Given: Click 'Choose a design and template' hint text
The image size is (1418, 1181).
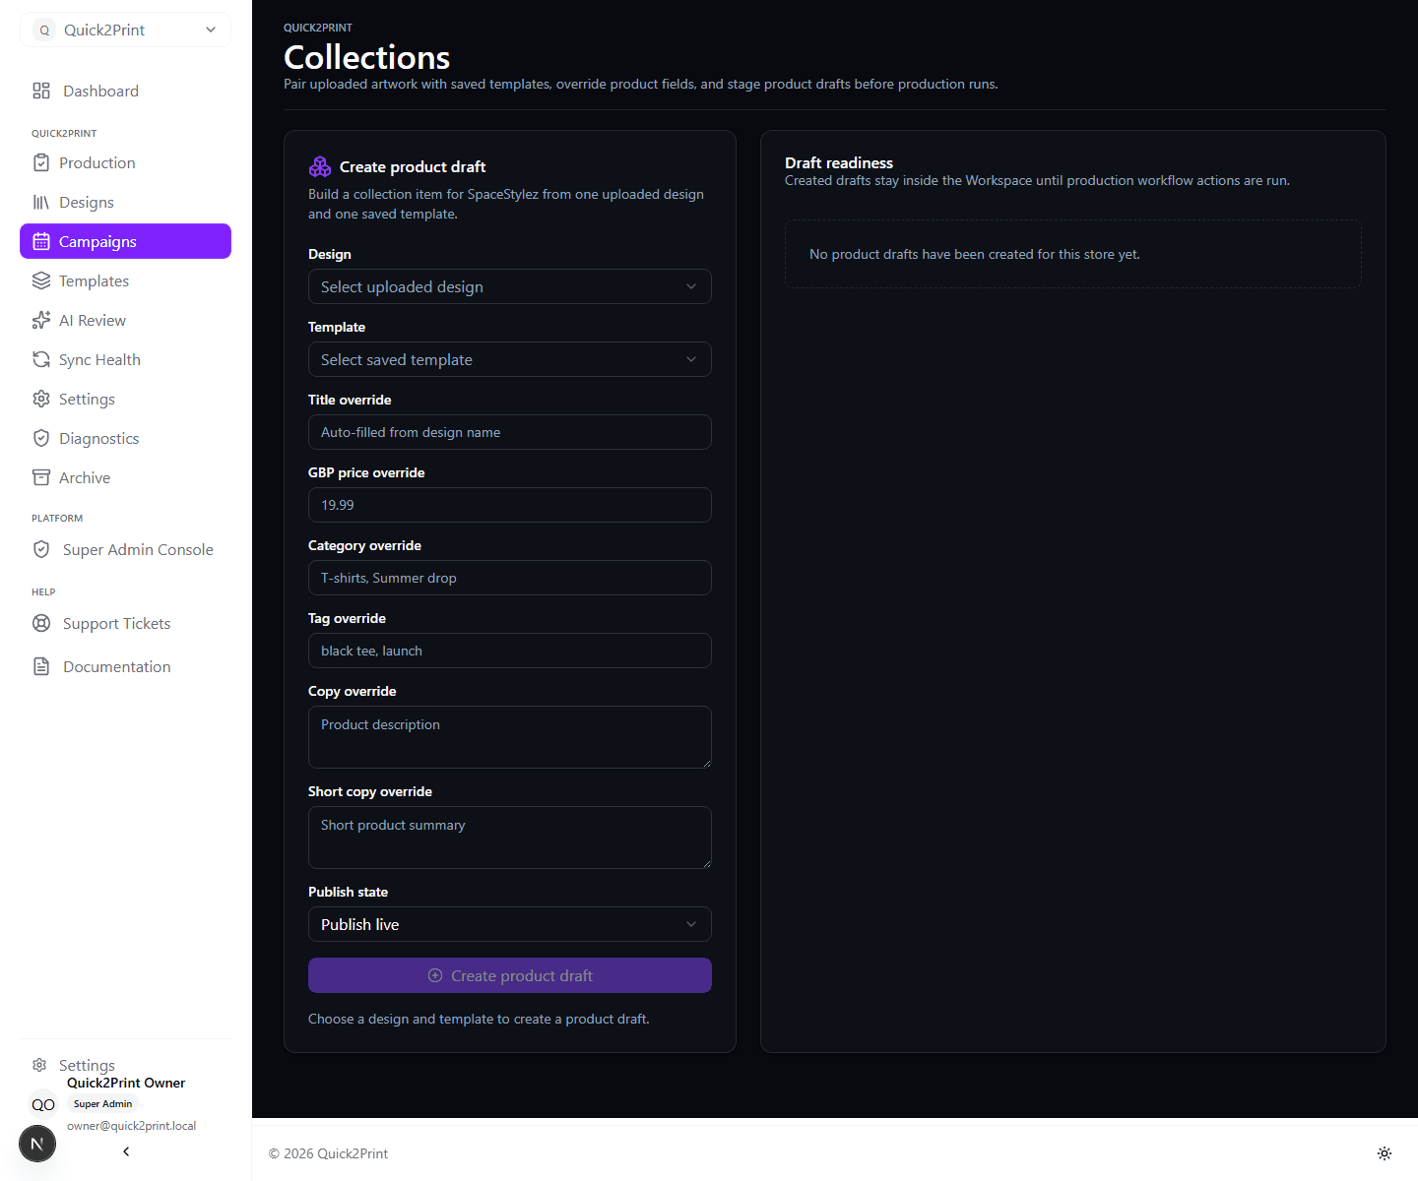Looking at the screenshot, I should [x=479, y=1019].
